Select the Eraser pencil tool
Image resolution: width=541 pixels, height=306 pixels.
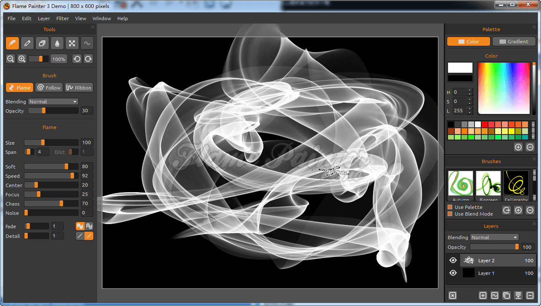27,43
